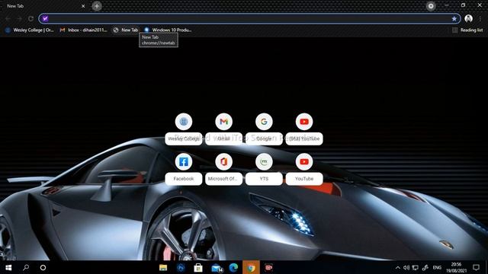
Task: Click the Chrome icon in the taskbar
Action: (x=251, y=267)
